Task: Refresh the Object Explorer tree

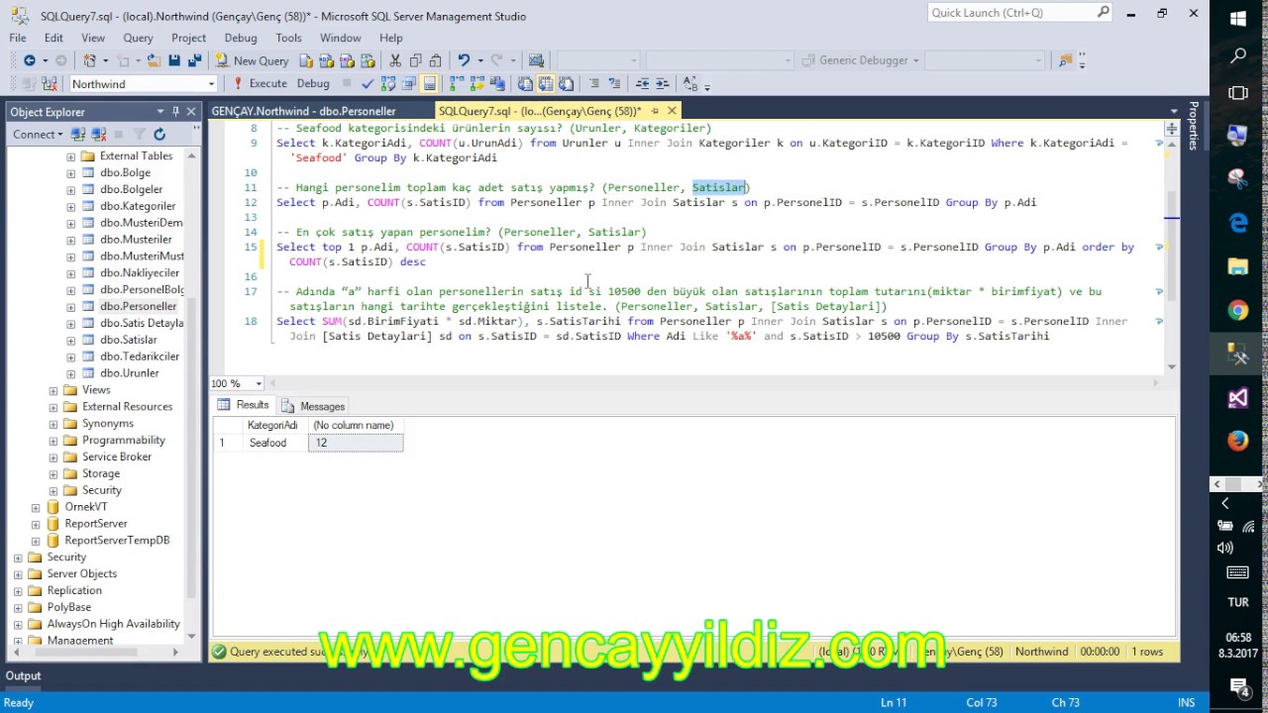Action: point(159,134)
